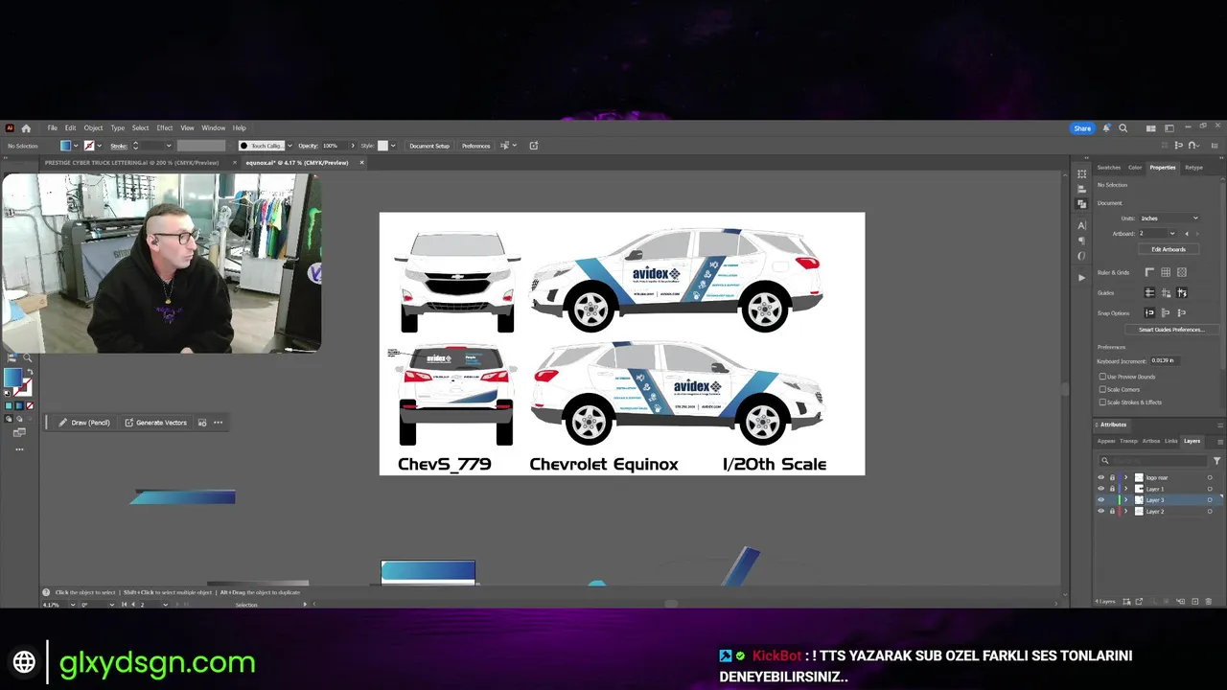Open the Touch Callig brush dropdown
Viewport: 1227px width, 690px height.
point(289,146)
